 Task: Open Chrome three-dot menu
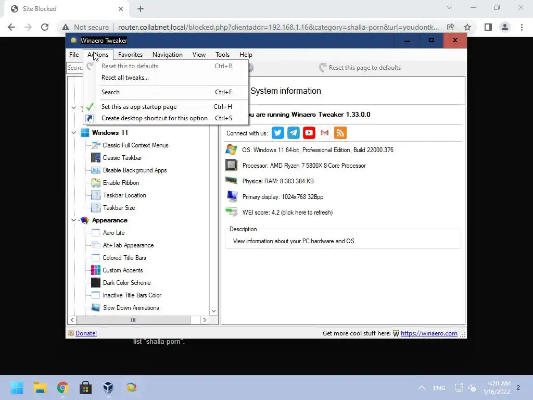click(x=522, y=27)
